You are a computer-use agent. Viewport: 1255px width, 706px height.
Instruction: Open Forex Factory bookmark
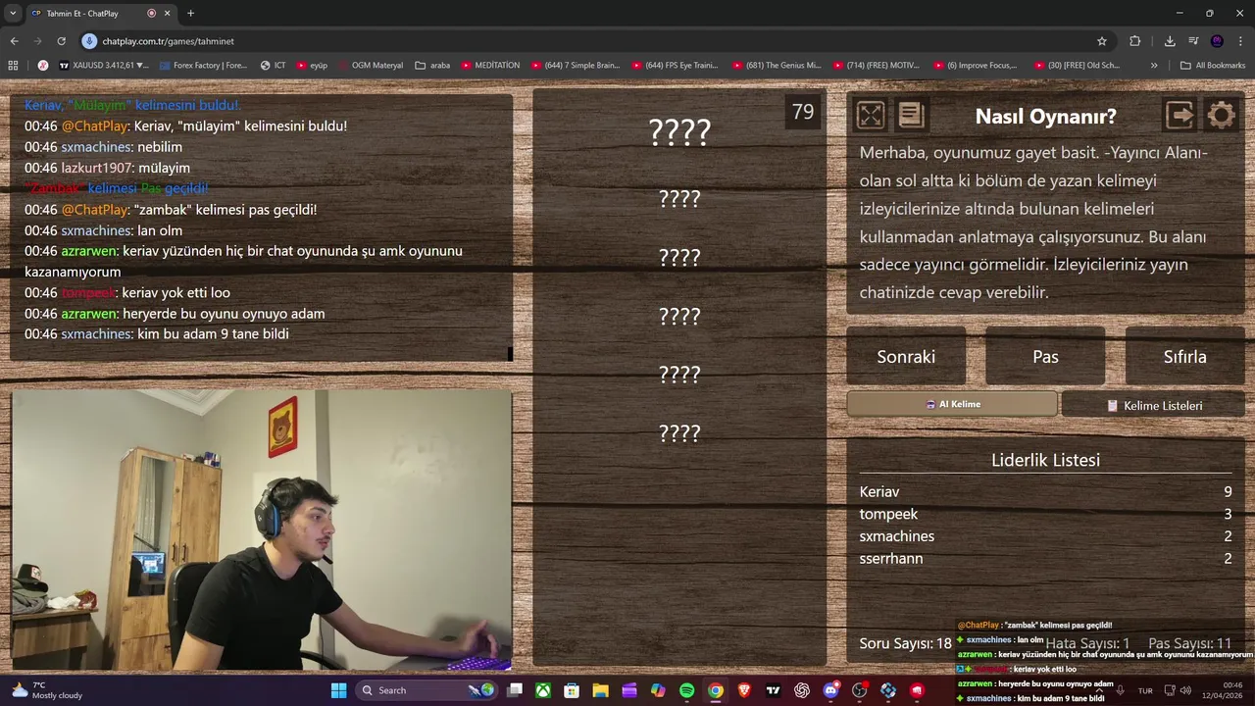coord(204,66)
